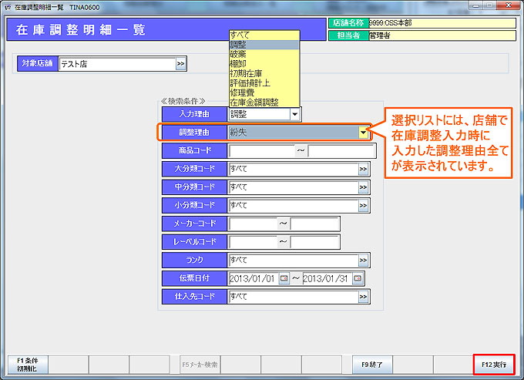
Task: Close the 在庫調整明細一覧 window
Action: point(509,5)
